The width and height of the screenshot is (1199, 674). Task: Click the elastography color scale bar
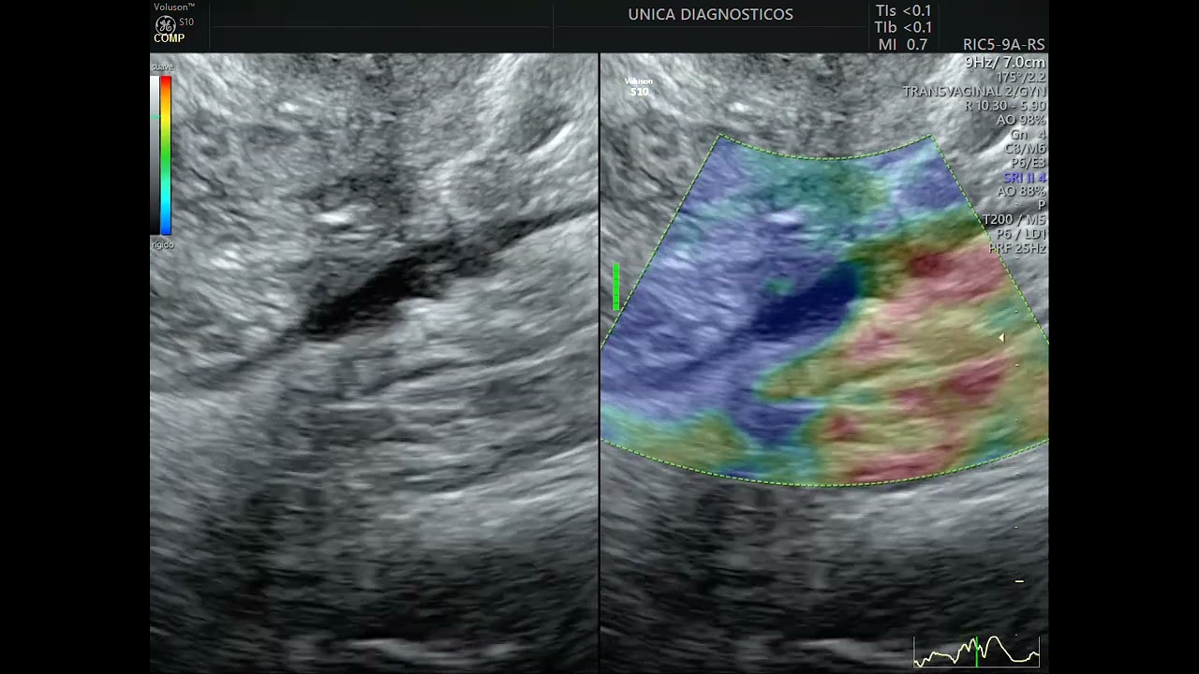tap(166, 155)
